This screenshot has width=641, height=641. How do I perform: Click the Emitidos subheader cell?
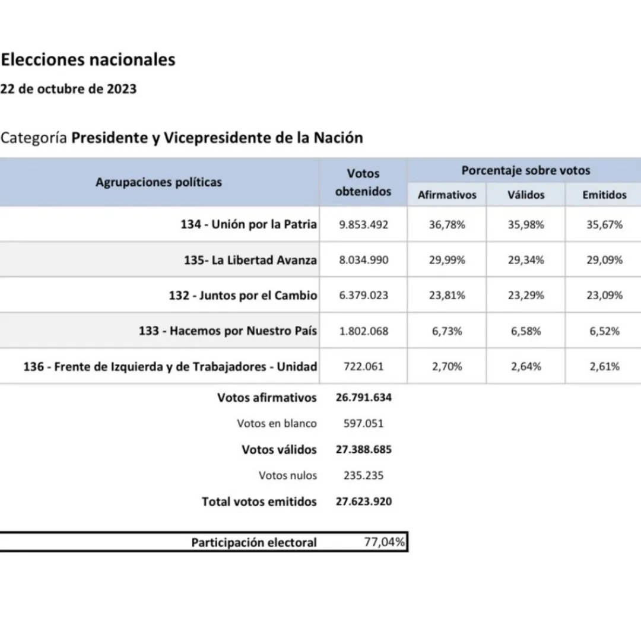pos(604,195)
